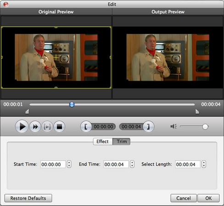
Task: Click the Original Preview header
Action: pos(56,12)
